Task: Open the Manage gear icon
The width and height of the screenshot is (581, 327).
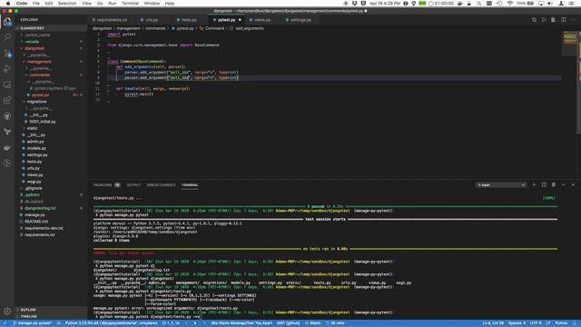Action: click(x=7, y=311)
